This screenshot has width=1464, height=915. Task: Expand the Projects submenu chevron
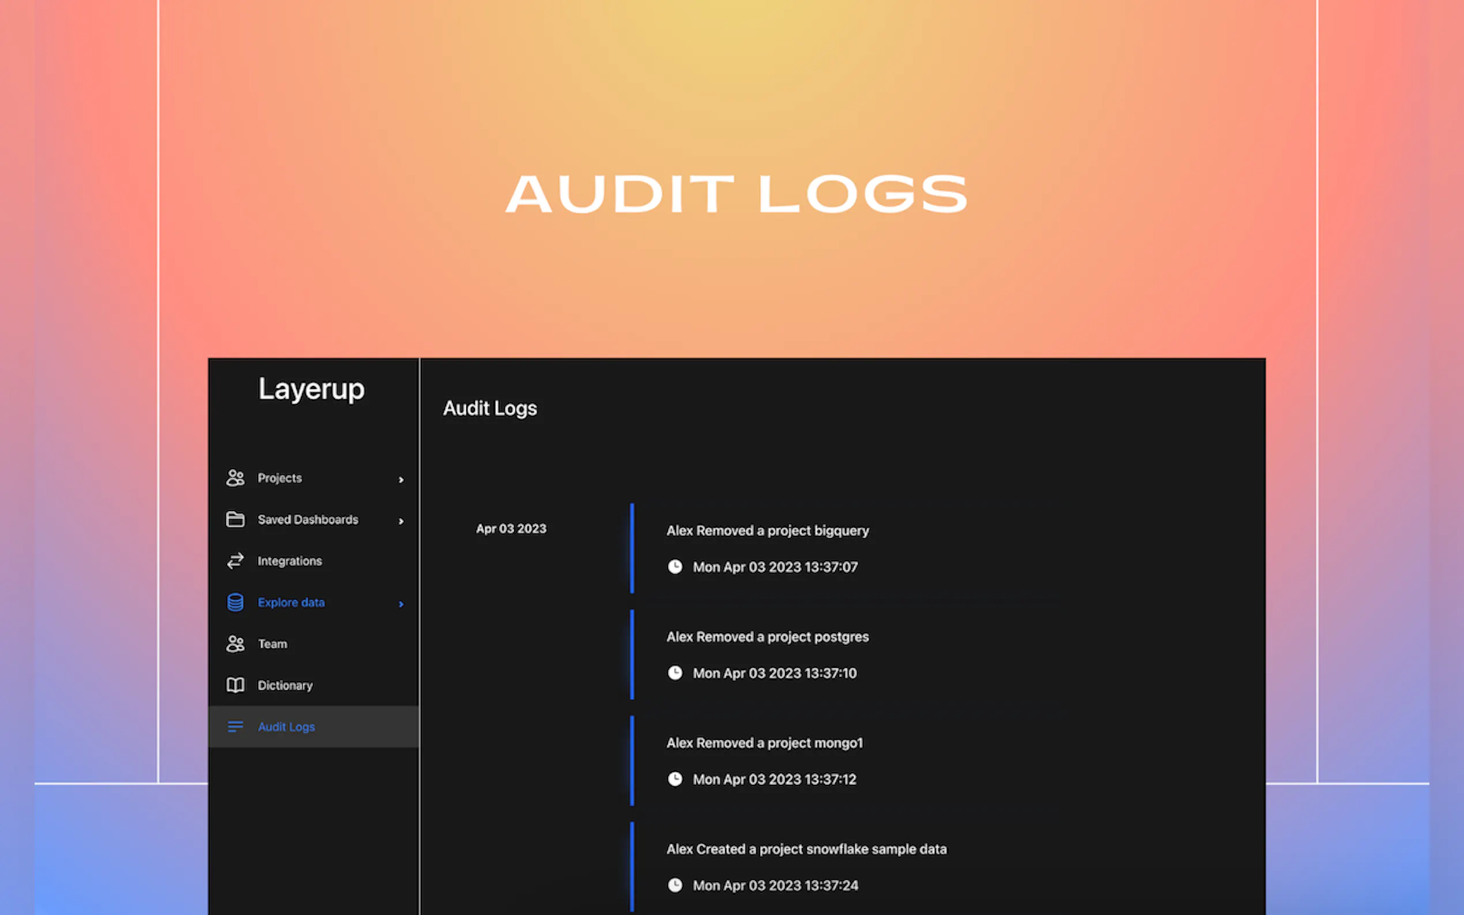point(401,479)
